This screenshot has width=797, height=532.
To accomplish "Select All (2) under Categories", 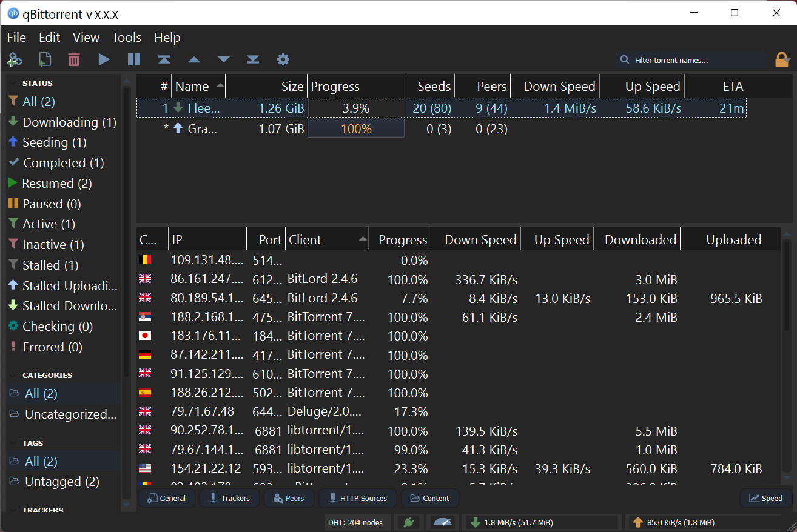I will pos(64,394).
